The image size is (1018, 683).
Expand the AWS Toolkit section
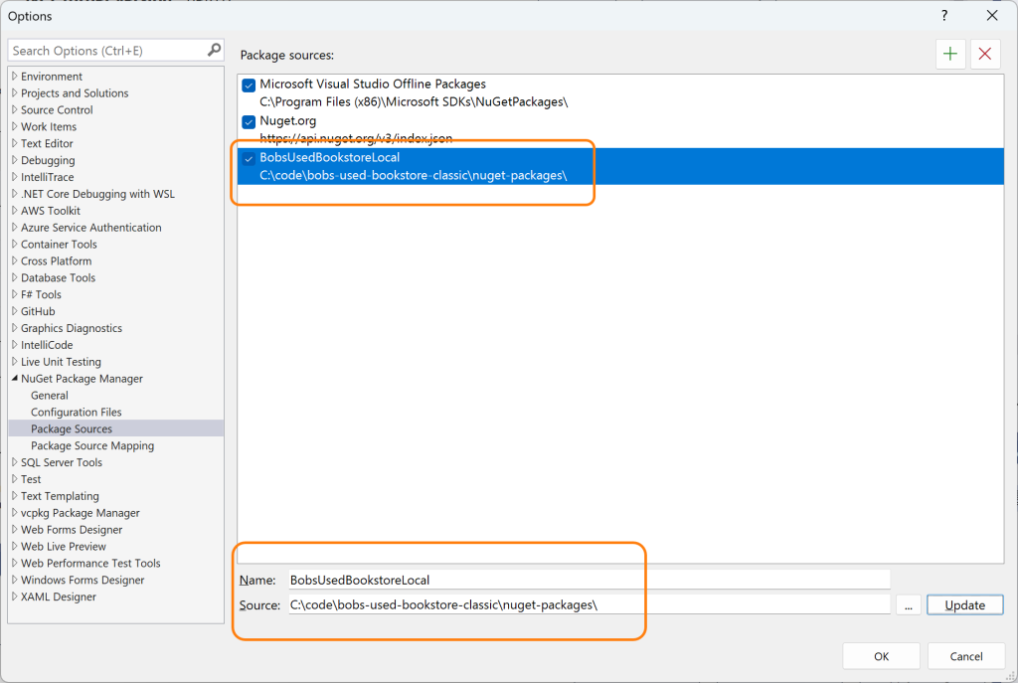[15, 210]
